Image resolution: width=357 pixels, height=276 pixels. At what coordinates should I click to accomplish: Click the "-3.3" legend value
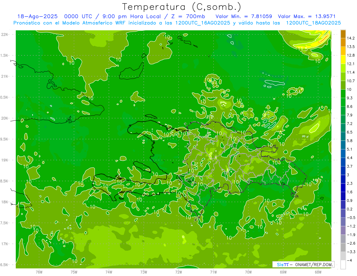click(x=351, y=252)
